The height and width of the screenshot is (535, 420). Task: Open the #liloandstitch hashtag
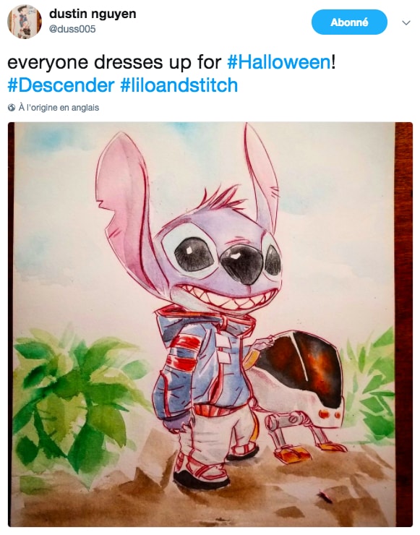tap(179, 85)
